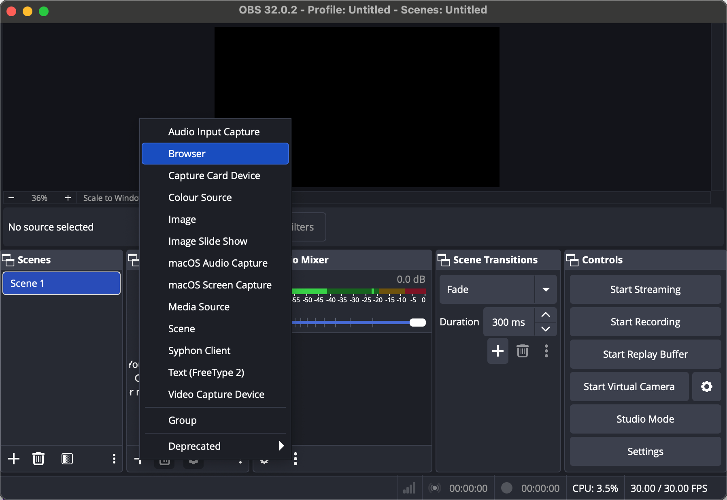
Task: Add a new scene transition with the plus icon
Action: pyautogui.click(x=497, y=351)
